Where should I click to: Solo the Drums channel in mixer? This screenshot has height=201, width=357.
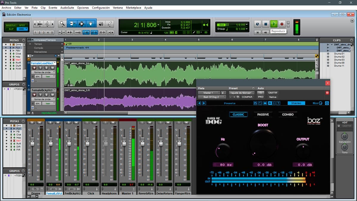(32, 122)
